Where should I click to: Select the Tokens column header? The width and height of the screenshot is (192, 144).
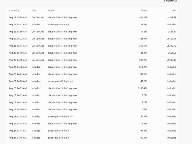pyautogui.click(x=144, y=11)
